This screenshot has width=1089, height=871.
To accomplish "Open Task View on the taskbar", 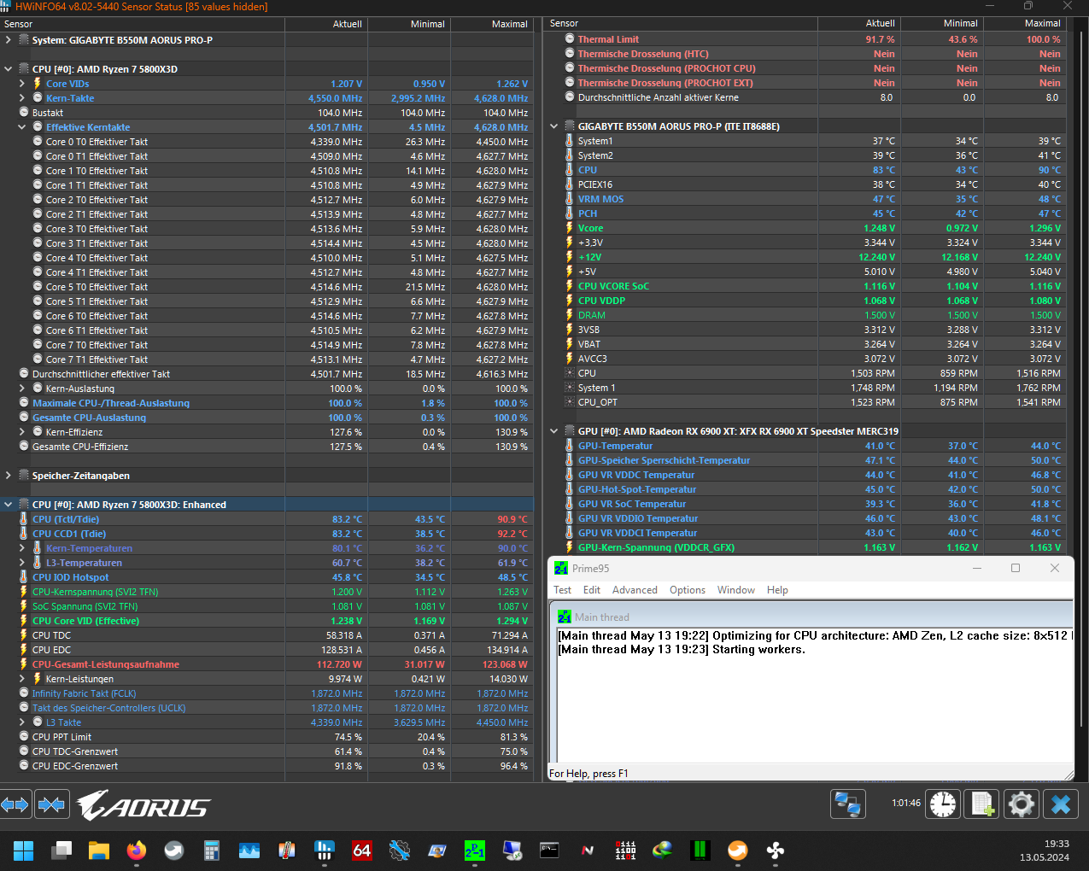I will click(x=61, y=851).
